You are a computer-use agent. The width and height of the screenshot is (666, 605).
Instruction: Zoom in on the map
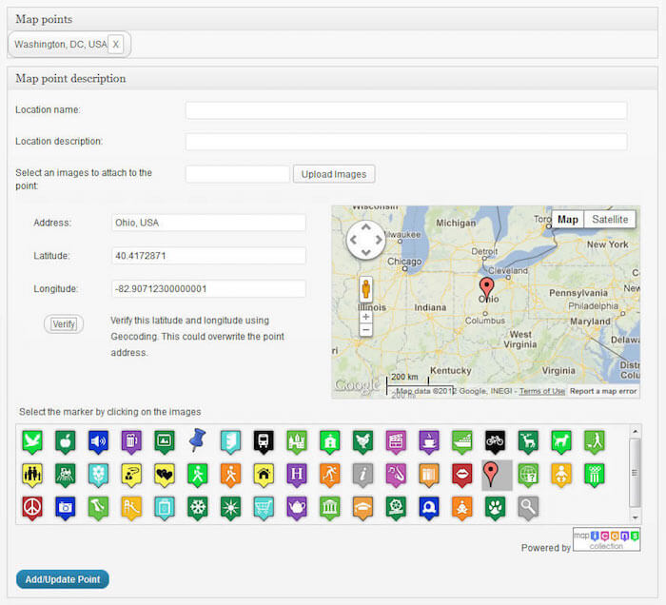coord(365,317)
